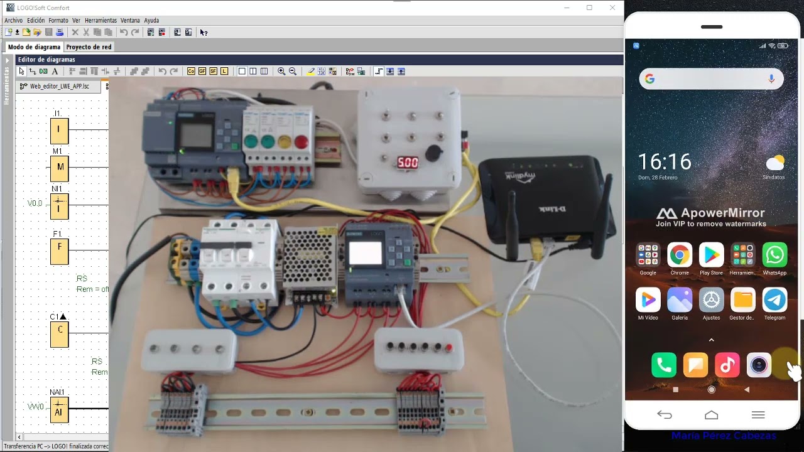Open the context-sensitive help pointer tool
The width and height of the screenshot is (804, 452).
pyautogui.click(x=204, y=32)
